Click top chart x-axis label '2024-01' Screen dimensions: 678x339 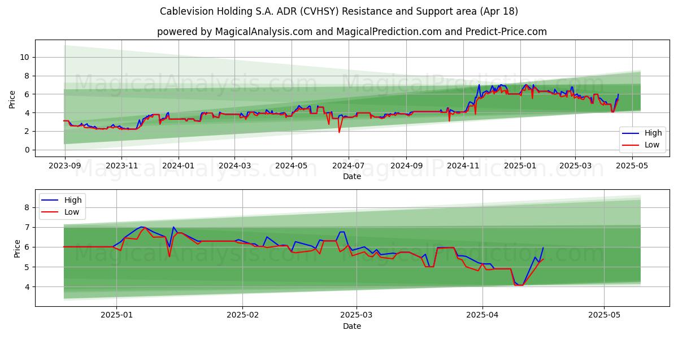[179, 166]
